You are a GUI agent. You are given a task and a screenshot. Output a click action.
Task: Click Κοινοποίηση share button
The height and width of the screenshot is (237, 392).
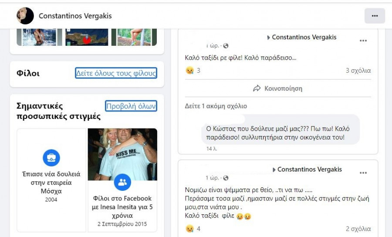278,88
